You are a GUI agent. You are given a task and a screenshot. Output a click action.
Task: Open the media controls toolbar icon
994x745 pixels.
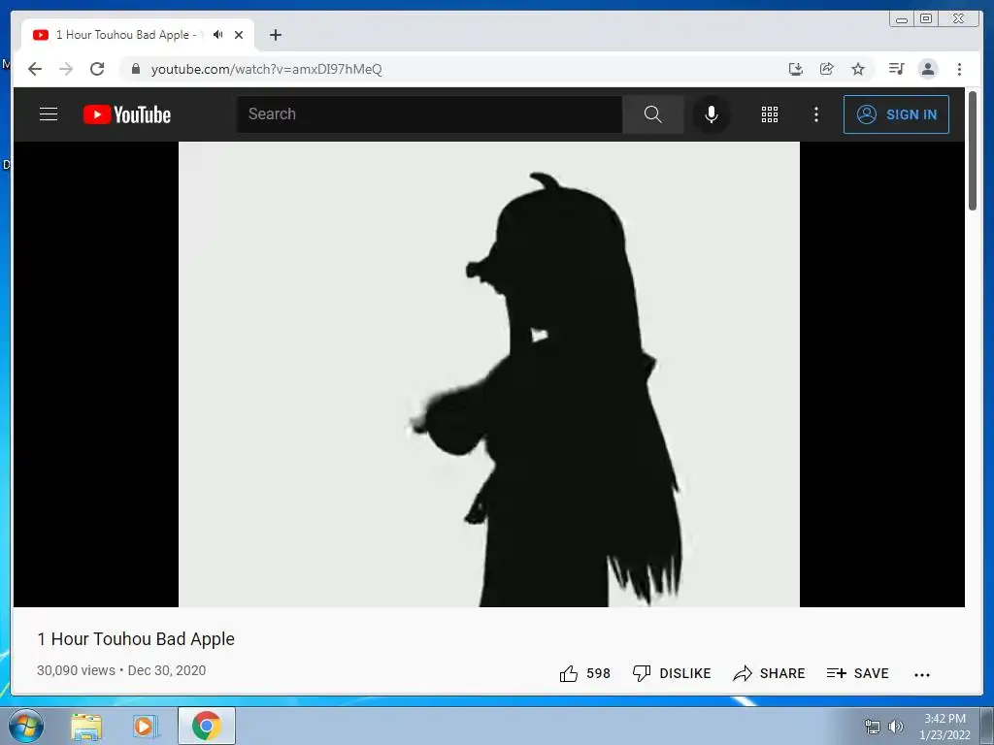point(896,69)
